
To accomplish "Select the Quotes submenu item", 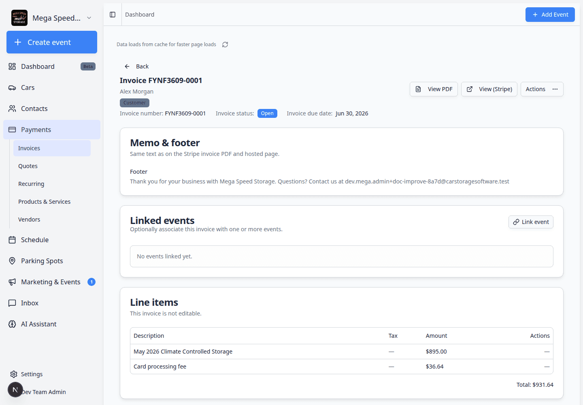I will coord(52,166).
